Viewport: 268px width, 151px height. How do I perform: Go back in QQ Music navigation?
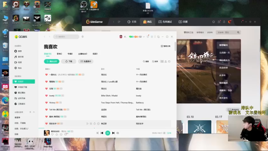pos(45,37)
